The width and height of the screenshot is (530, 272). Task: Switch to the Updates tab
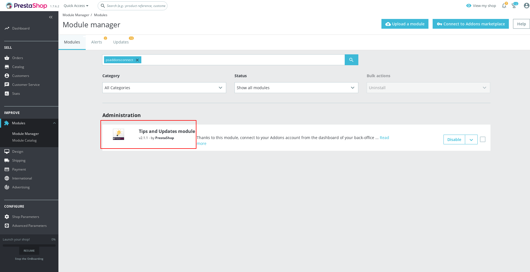coord(121,42)
